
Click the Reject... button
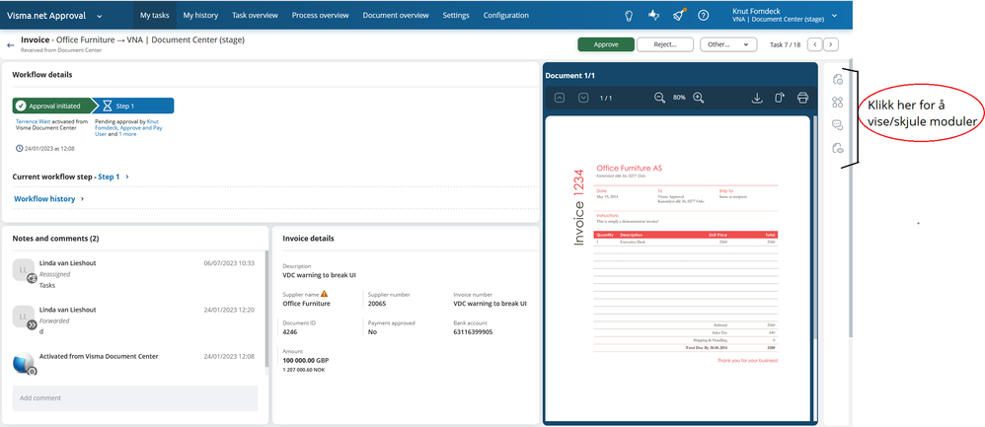pos(664,44)
